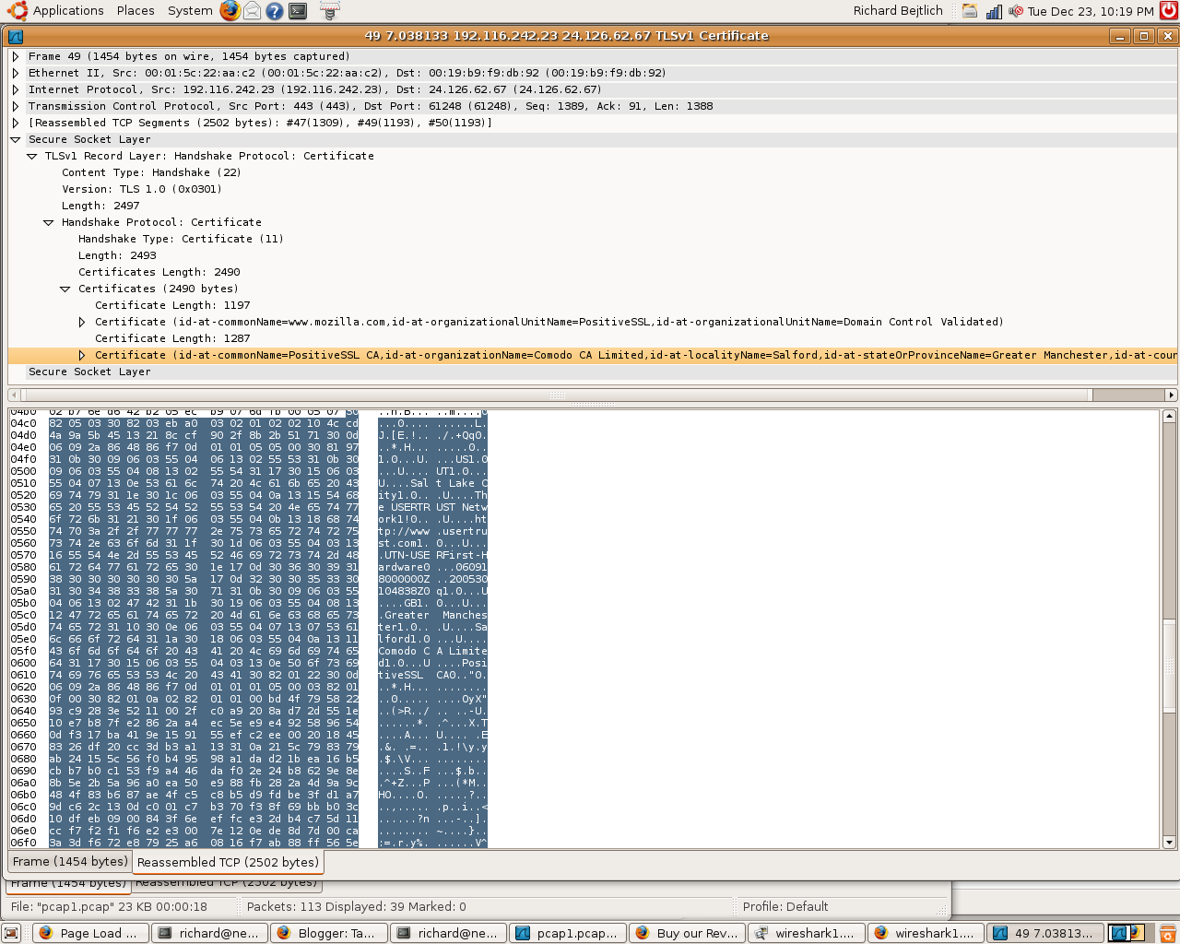The width and height of the screenshot is (1180, 944).
Task: Open the Places menu
Action: 136,11
